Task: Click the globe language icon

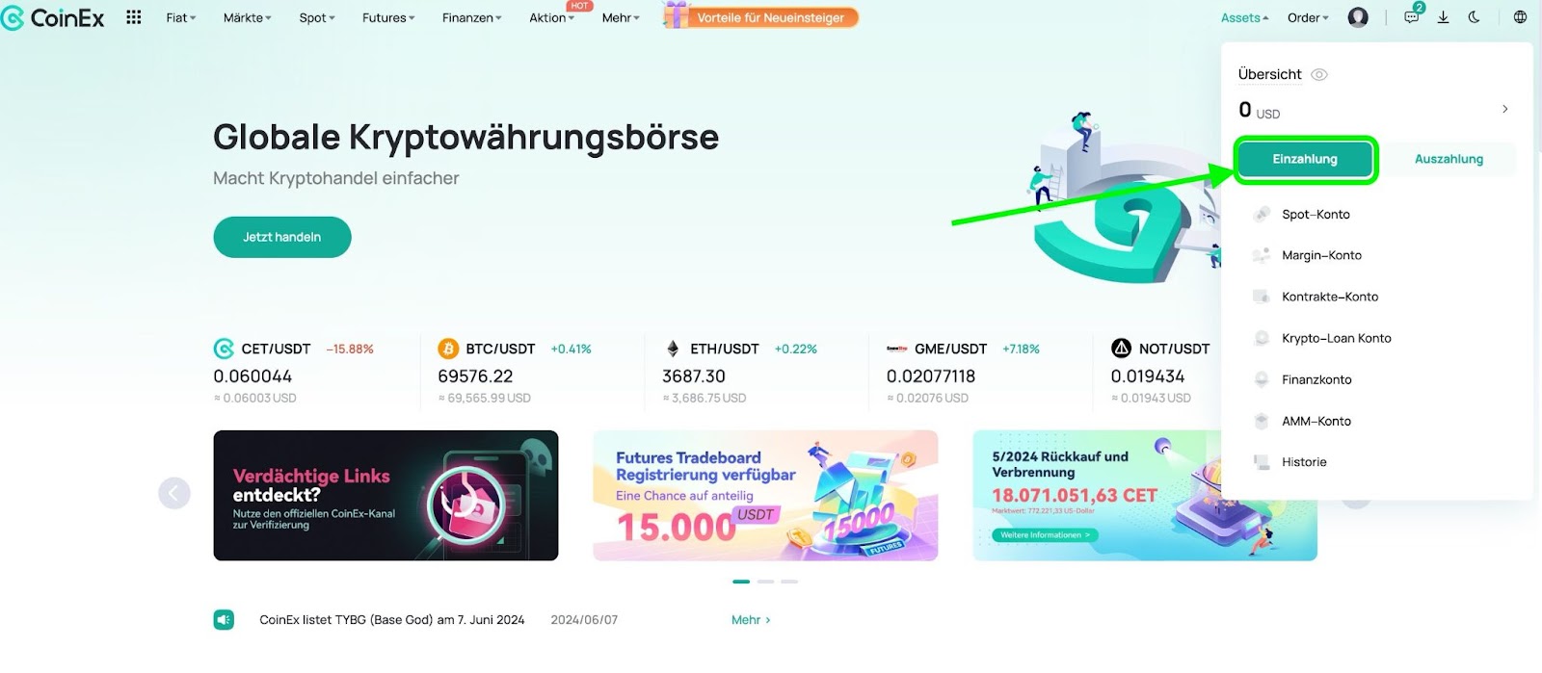Action: pos(1520,17)
